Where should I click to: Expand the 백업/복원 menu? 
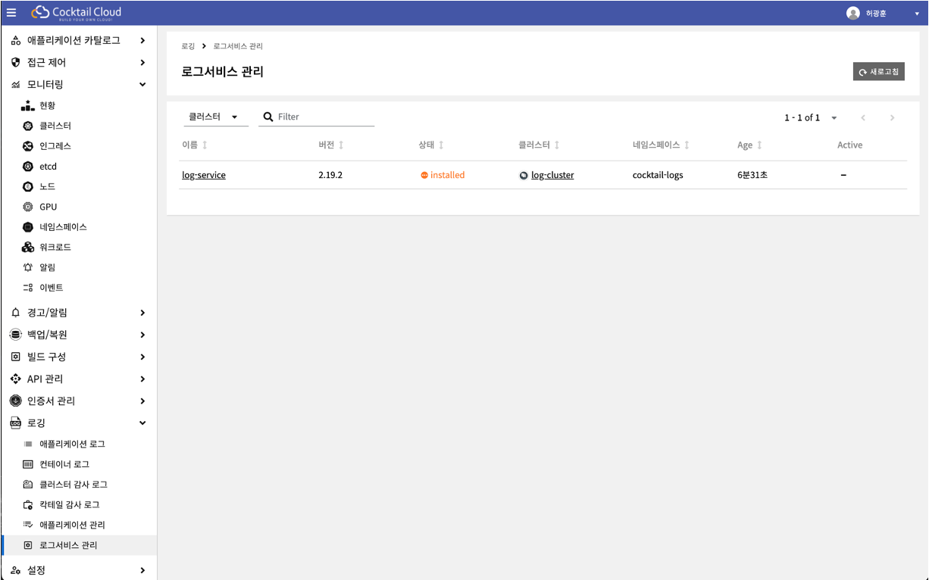click(x=142, y=335)
